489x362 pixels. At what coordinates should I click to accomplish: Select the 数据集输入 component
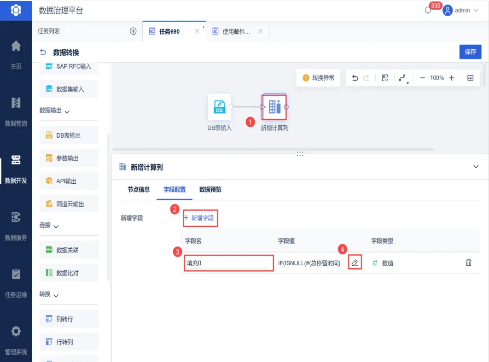click(x=69, y=89)
